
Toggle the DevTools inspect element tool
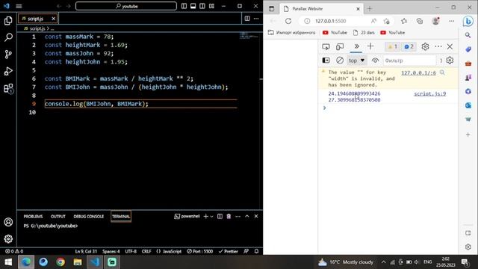tap(326, 46)
